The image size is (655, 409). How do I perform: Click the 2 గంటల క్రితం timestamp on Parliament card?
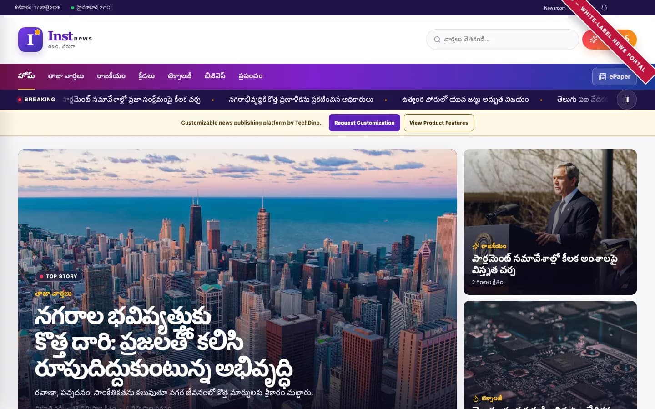click(x=488, y=282)
